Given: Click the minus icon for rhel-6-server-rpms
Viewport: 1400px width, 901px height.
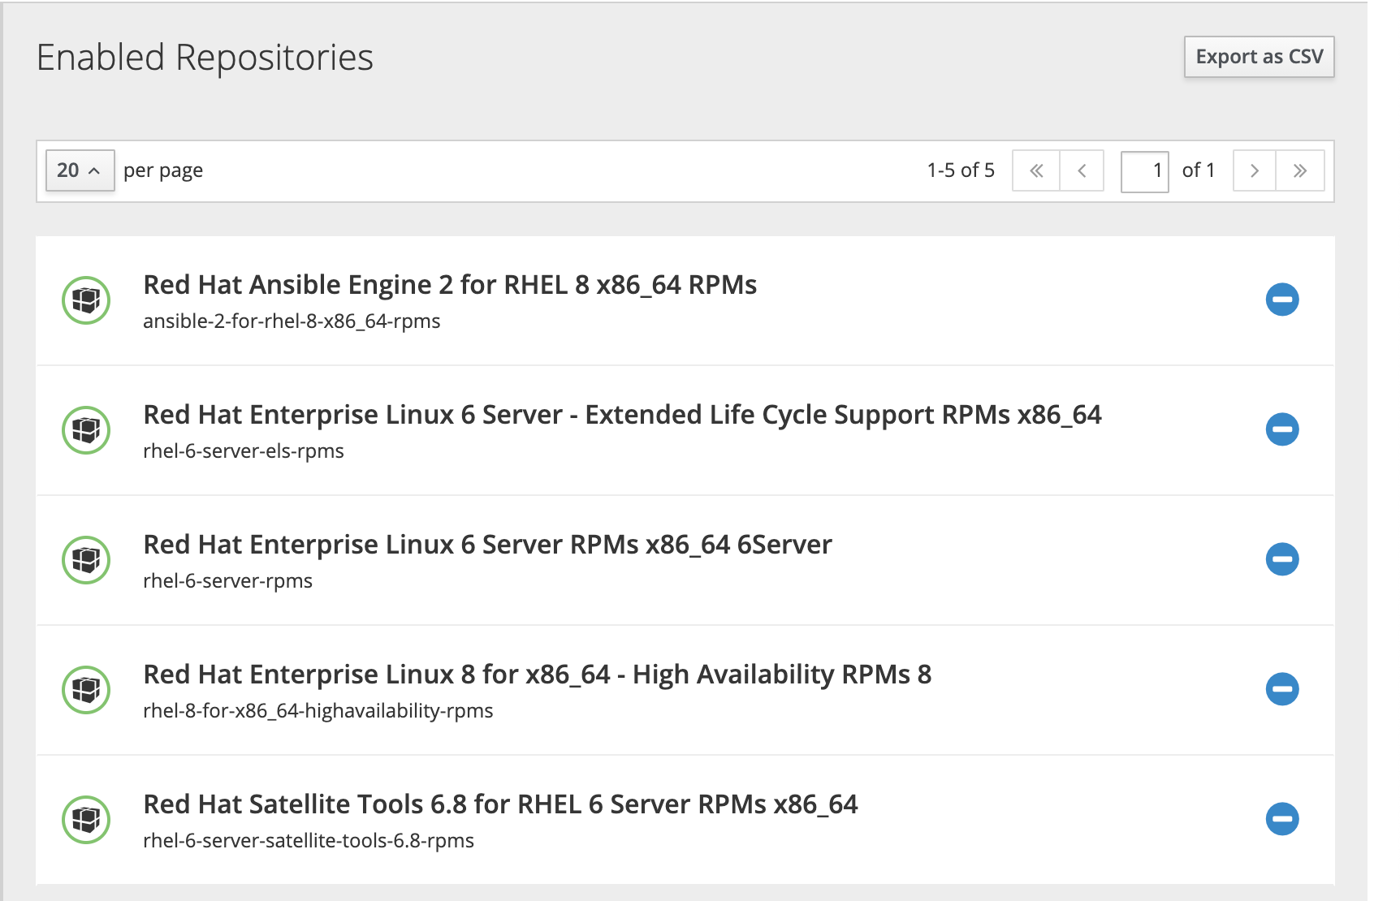Looking at the screenshot, I should (x=1281, y=559).
